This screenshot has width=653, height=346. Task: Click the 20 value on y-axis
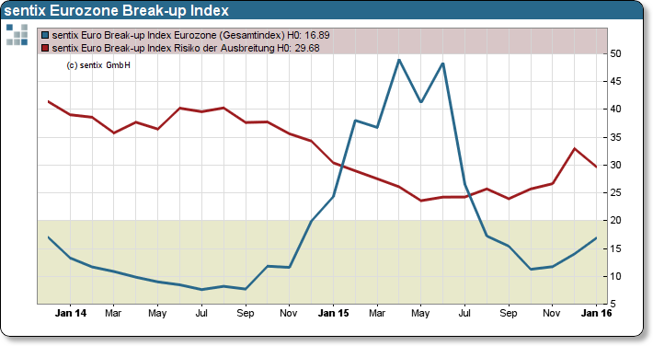[615, 221]
